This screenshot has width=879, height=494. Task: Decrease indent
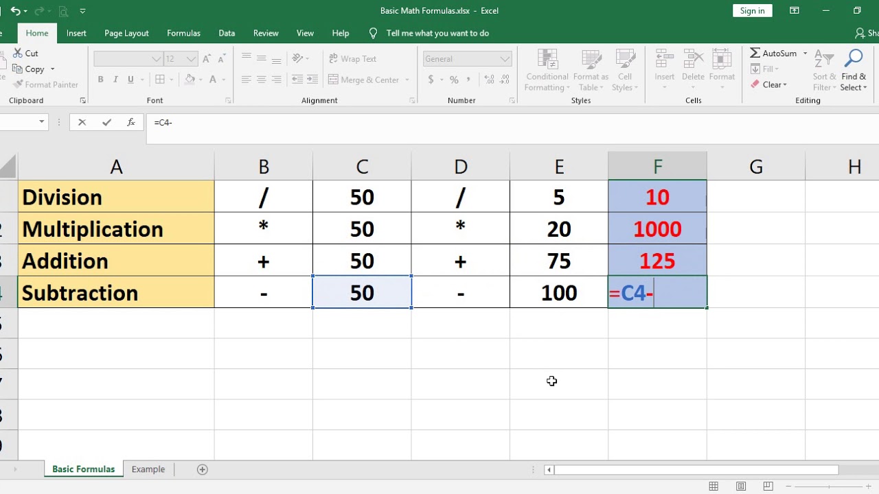point(297,80)
